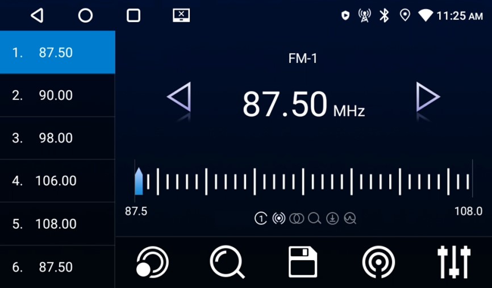Toggle the stereo overlapping circles indicator

click(296, 219)
